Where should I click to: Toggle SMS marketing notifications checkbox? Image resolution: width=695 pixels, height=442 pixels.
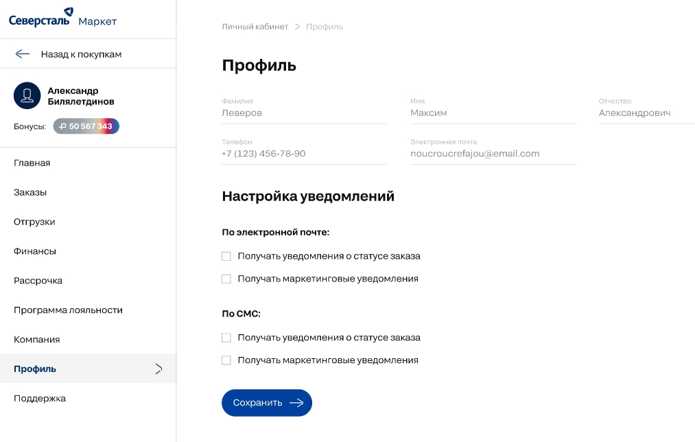tap(226, 360)
